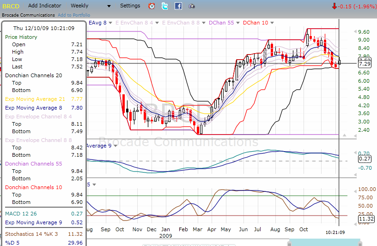Image resolution: width=377 pixels, height=246 pixels.
Task: Click the Exp Envelope Channel 8 8 heading
Action: coord(38,140)
